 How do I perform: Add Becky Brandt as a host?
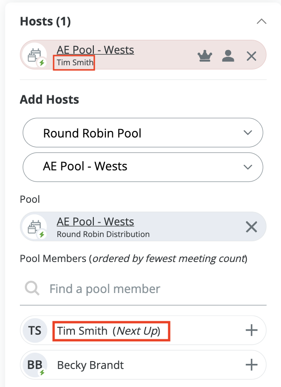[x=251, y=365]
